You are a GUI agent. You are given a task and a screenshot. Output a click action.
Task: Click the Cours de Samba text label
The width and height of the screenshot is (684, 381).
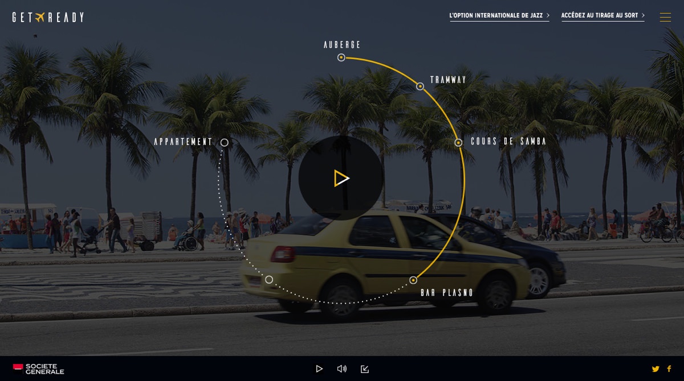pyautogui.click(x=508, y=142)
